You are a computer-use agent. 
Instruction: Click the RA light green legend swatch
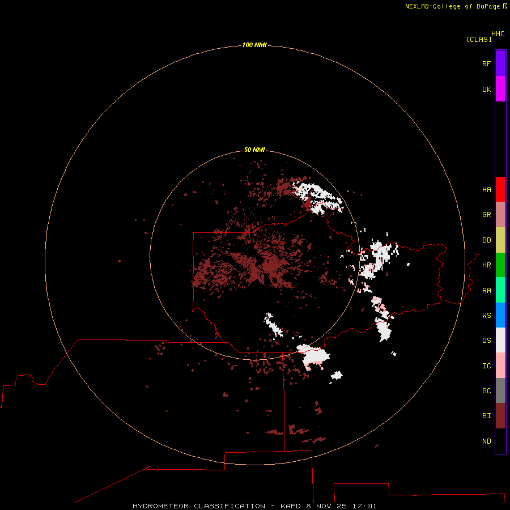pos(500,290)
